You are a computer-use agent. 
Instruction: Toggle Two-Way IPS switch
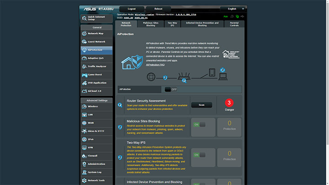[199, 155]
